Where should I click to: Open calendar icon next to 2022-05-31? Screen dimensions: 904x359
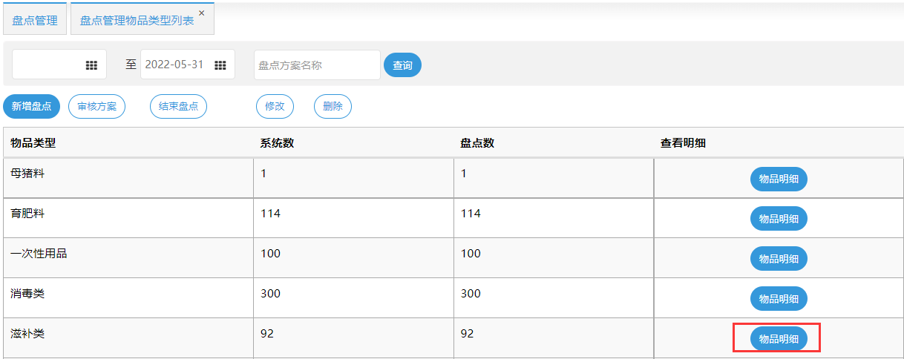click(220, 65)
